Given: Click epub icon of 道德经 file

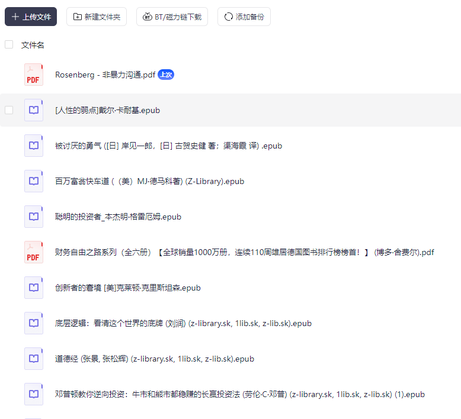Looking at the screenshot, I should tap(34, 359).
